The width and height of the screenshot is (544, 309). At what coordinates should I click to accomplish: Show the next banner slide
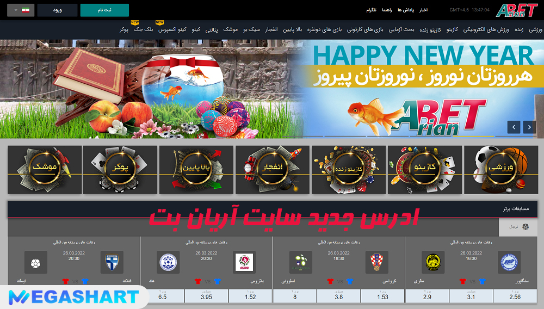pos(529,127)
